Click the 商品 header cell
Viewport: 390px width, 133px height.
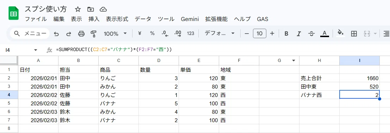(x=119, y=70)
